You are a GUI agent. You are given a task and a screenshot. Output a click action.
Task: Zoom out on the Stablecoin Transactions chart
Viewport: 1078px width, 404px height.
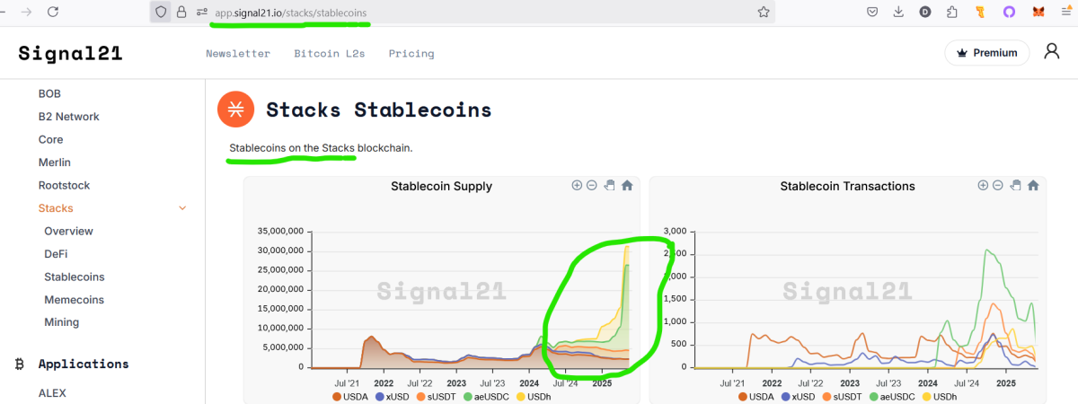pos(998,185)
